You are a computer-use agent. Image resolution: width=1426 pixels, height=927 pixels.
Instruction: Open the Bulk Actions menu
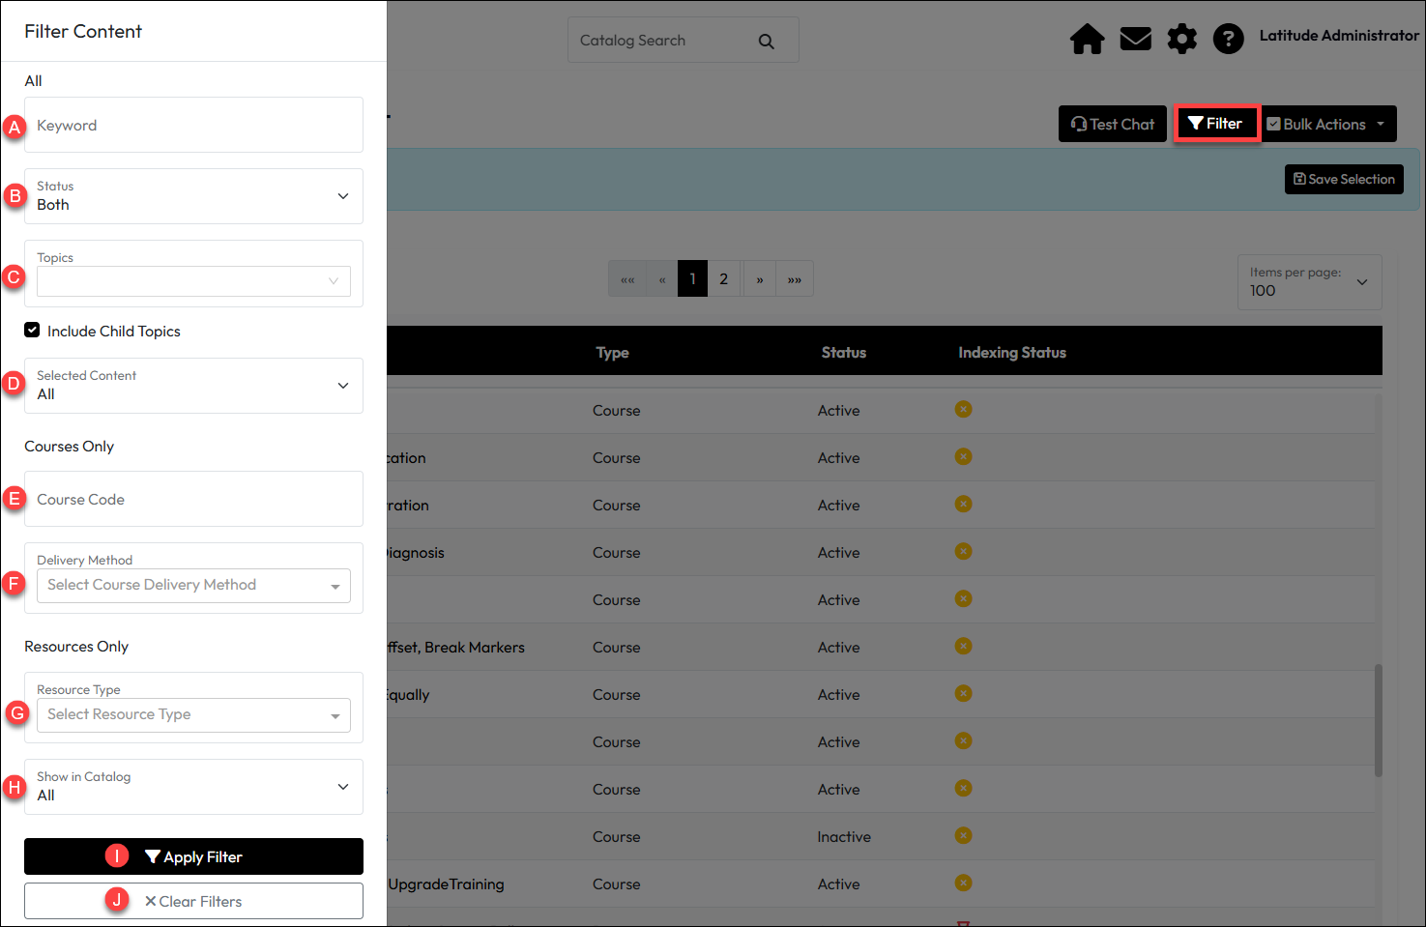tap(1329, 125)
